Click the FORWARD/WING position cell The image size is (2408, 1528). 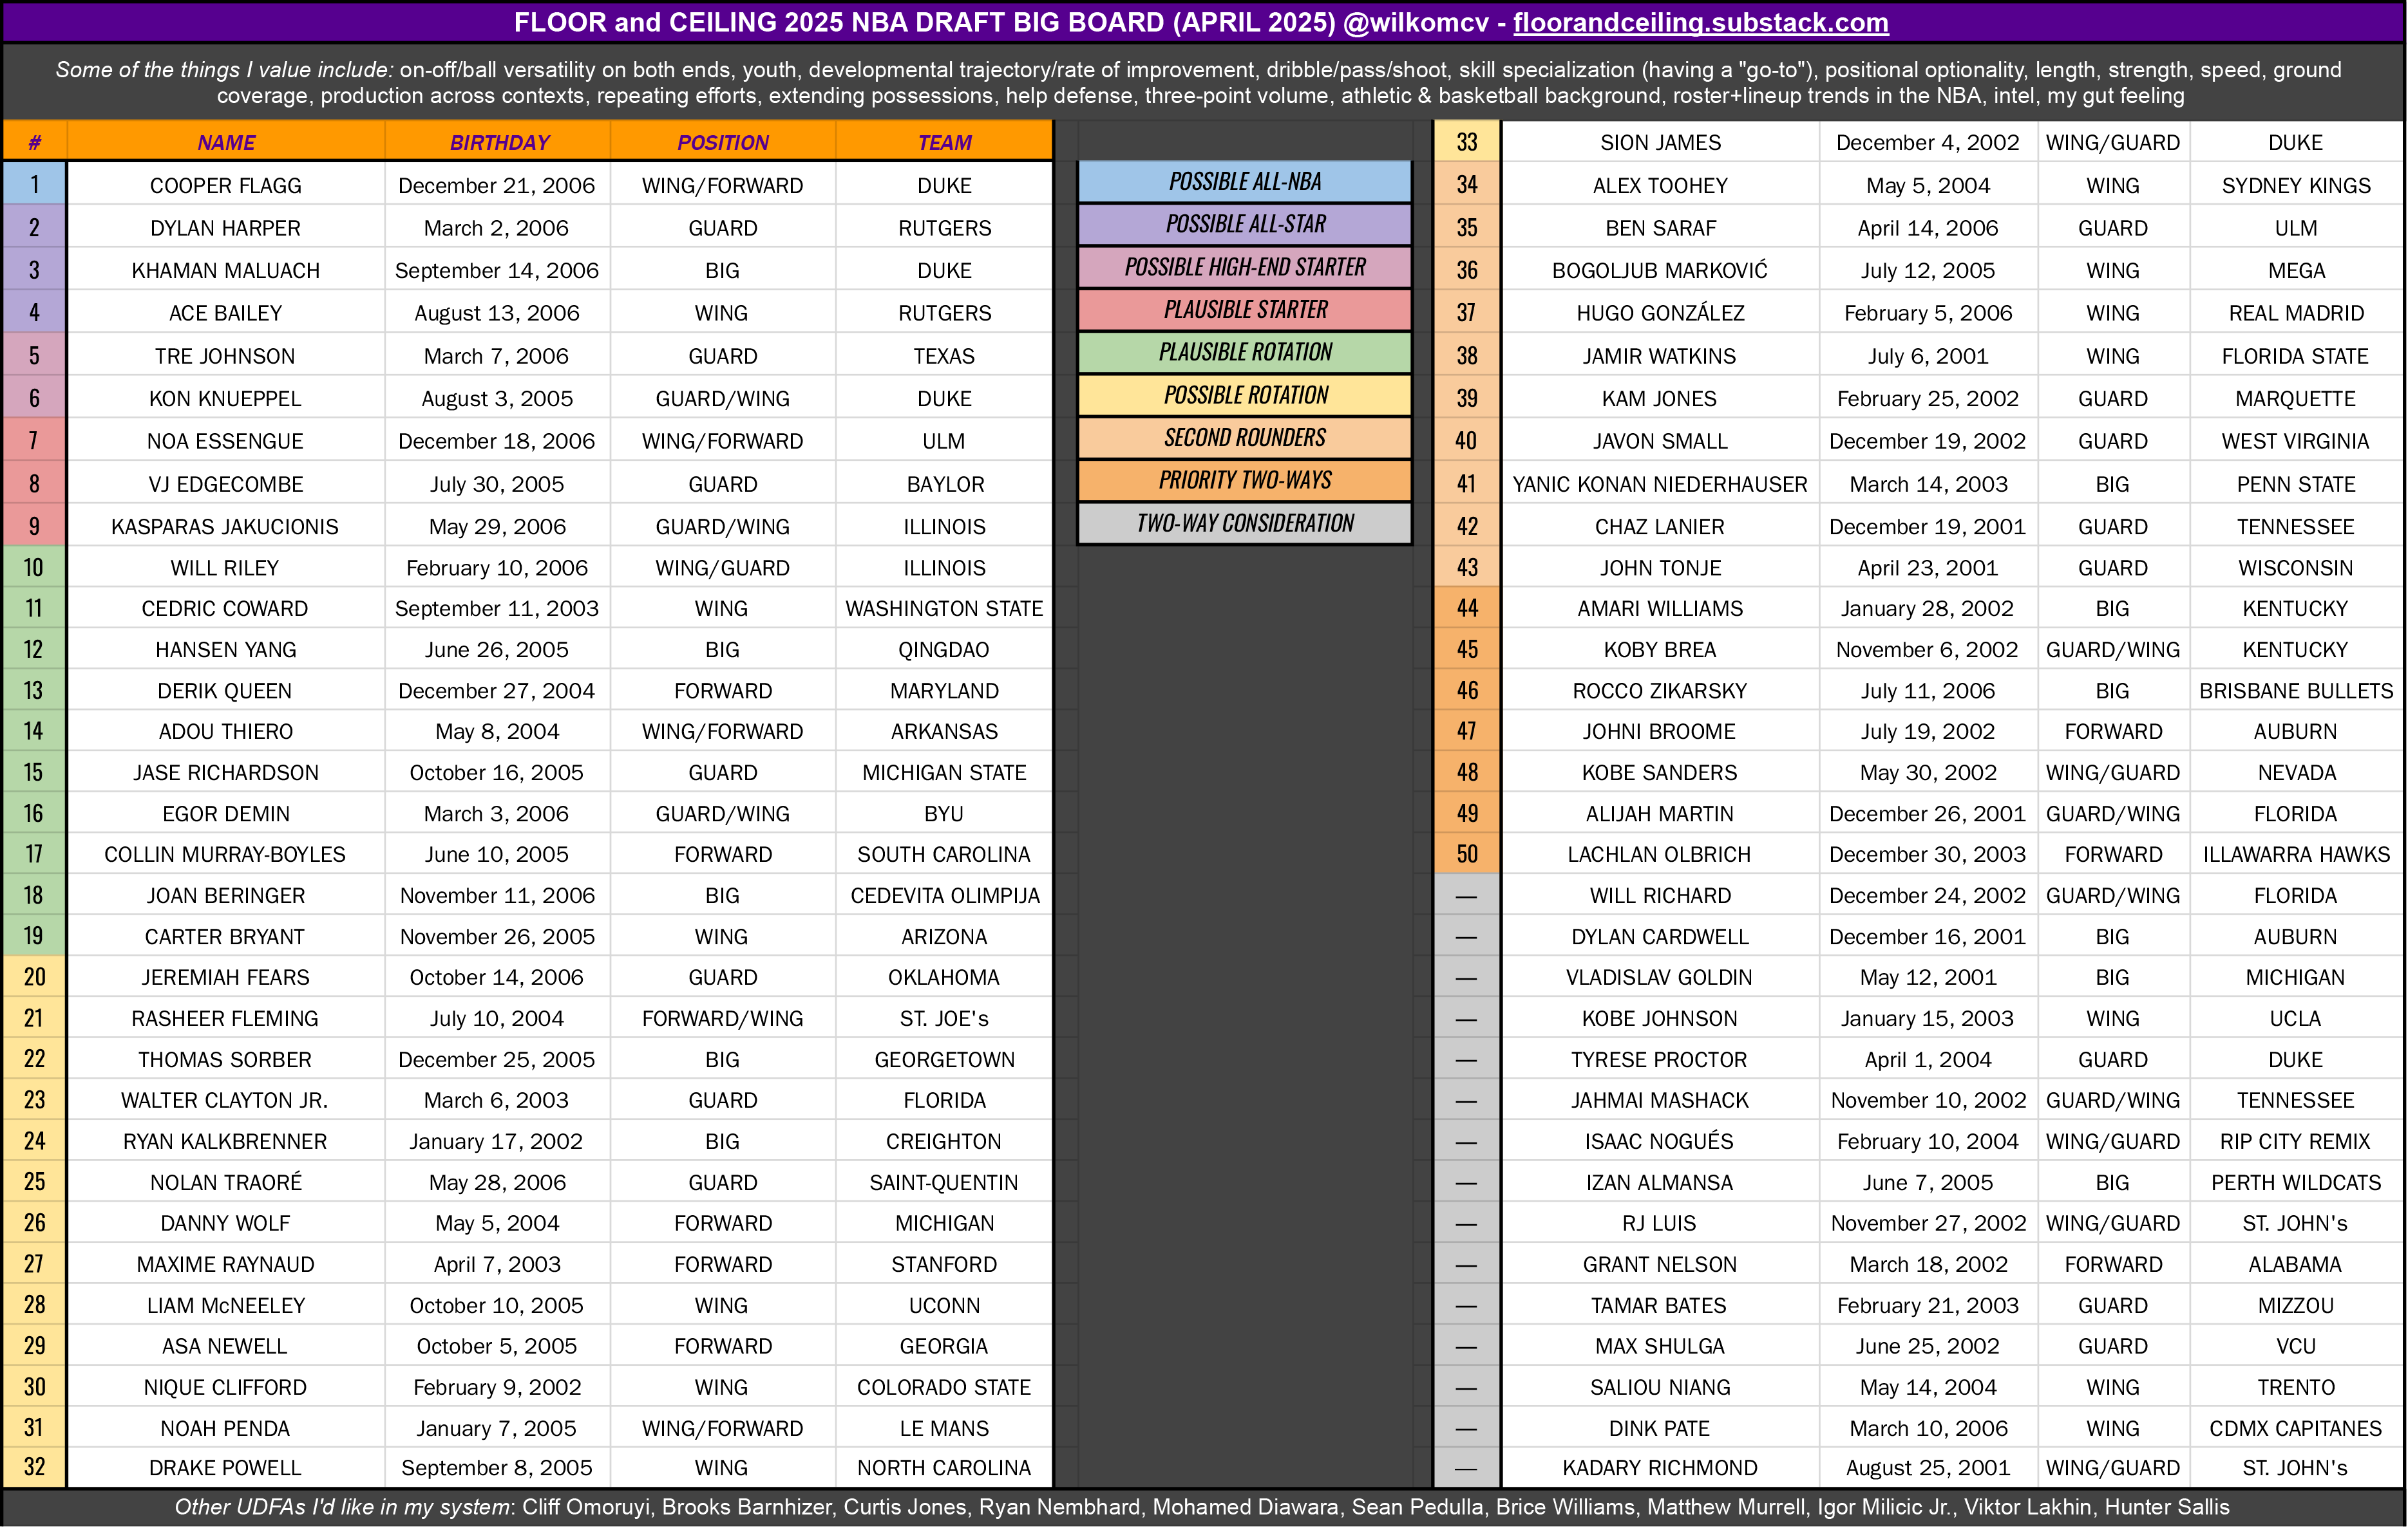coord(722,1018)
